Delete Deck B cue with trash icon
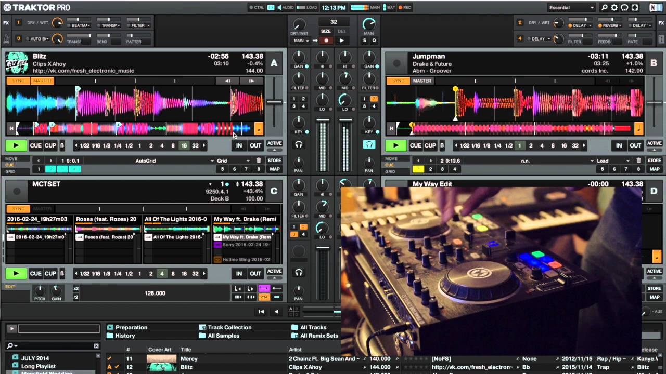666x374 pixels. coord(638,161)
